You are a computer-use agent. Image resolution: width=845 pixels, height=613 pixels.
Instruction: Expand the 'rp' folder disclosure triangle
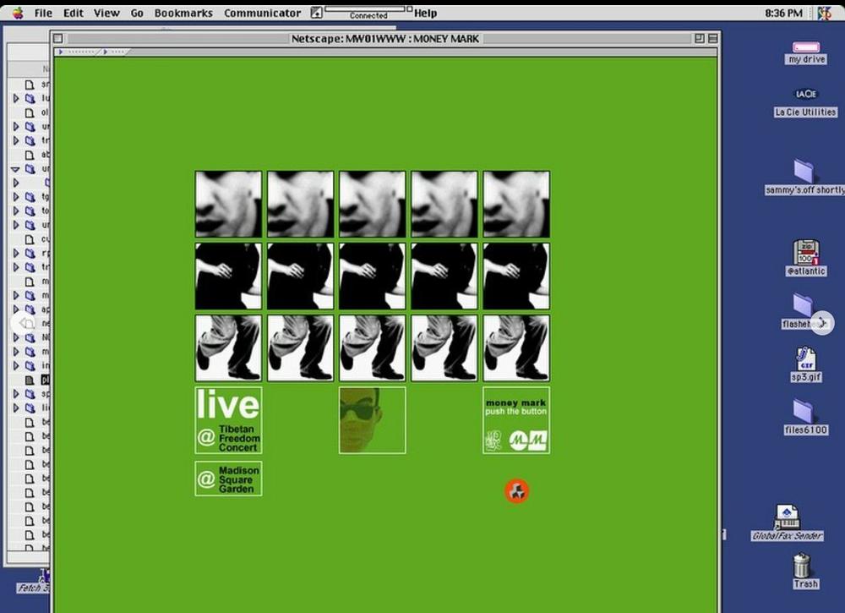pos(15,253)
